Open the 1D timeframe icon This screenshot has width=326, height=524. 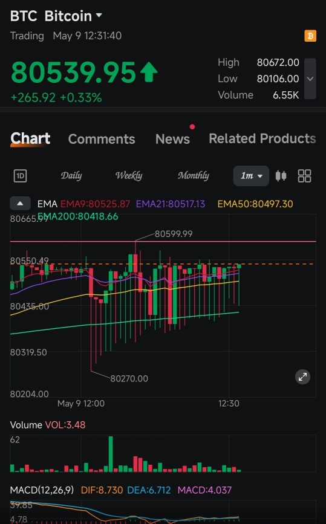pos(20,176)
